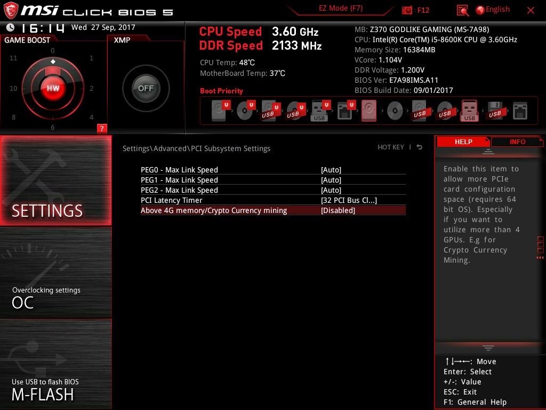Click Game Boost dial position 2

tap(92, 88)
